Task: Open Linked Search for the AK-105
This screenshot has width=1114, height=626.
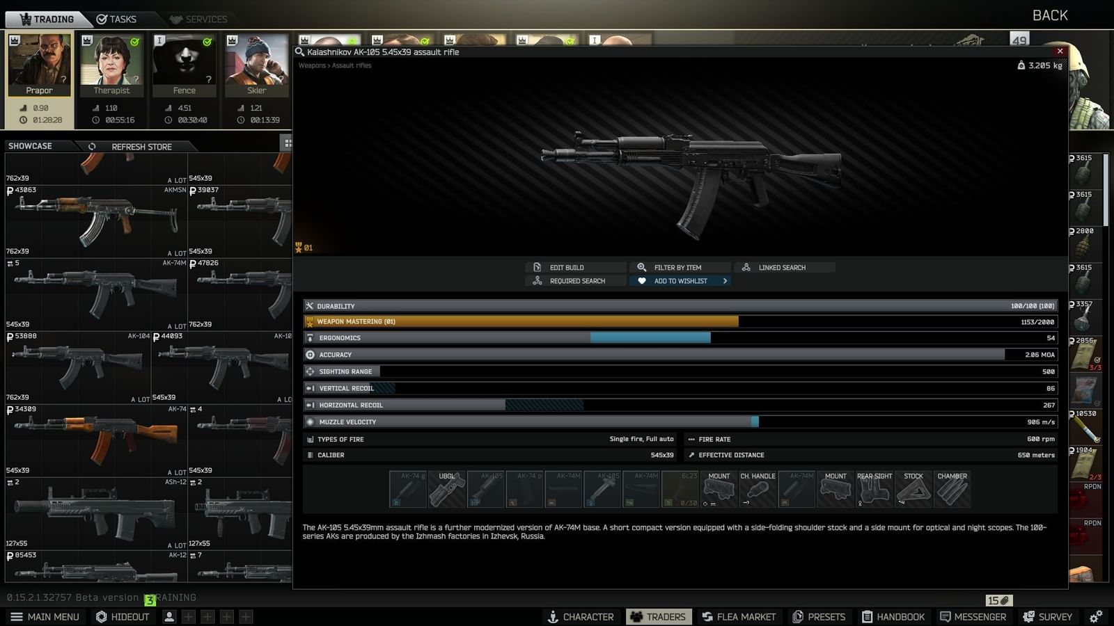Action: (x=785, y=267)
